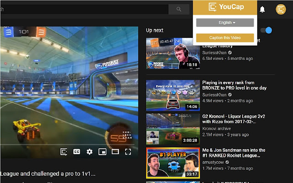The image size is (293, 183).
Task: Click Caption this Video button
Action: coord(225,38)
